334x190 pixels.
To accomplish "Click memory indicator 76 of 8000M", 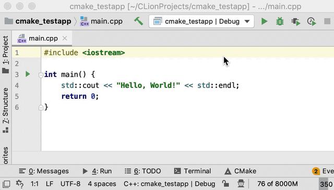I will tap(277, 184).
